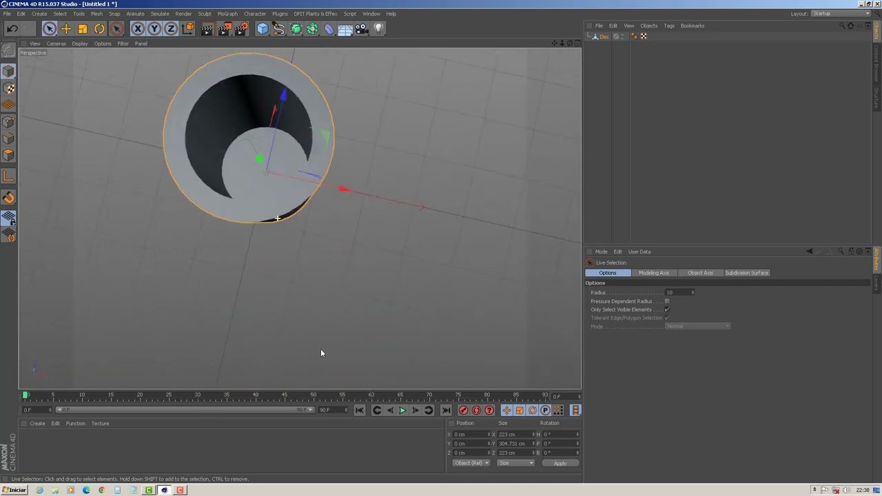
Task: Go to start of animation
Action: coord(360,411)
